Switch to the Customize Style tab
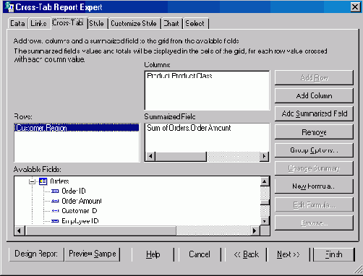This screenshot has height=276, width=363. [134, 23]
